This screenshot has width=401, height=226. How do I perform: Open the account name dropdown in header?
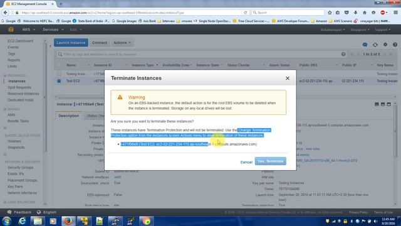pyautogui.click(x=333, y=30)
